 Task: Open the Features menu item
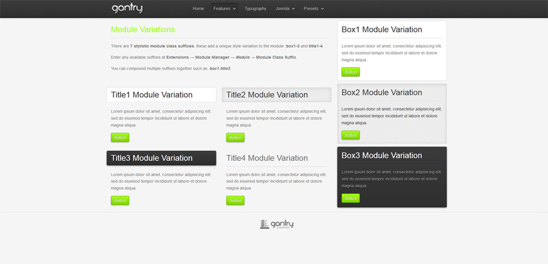point(224,9)
